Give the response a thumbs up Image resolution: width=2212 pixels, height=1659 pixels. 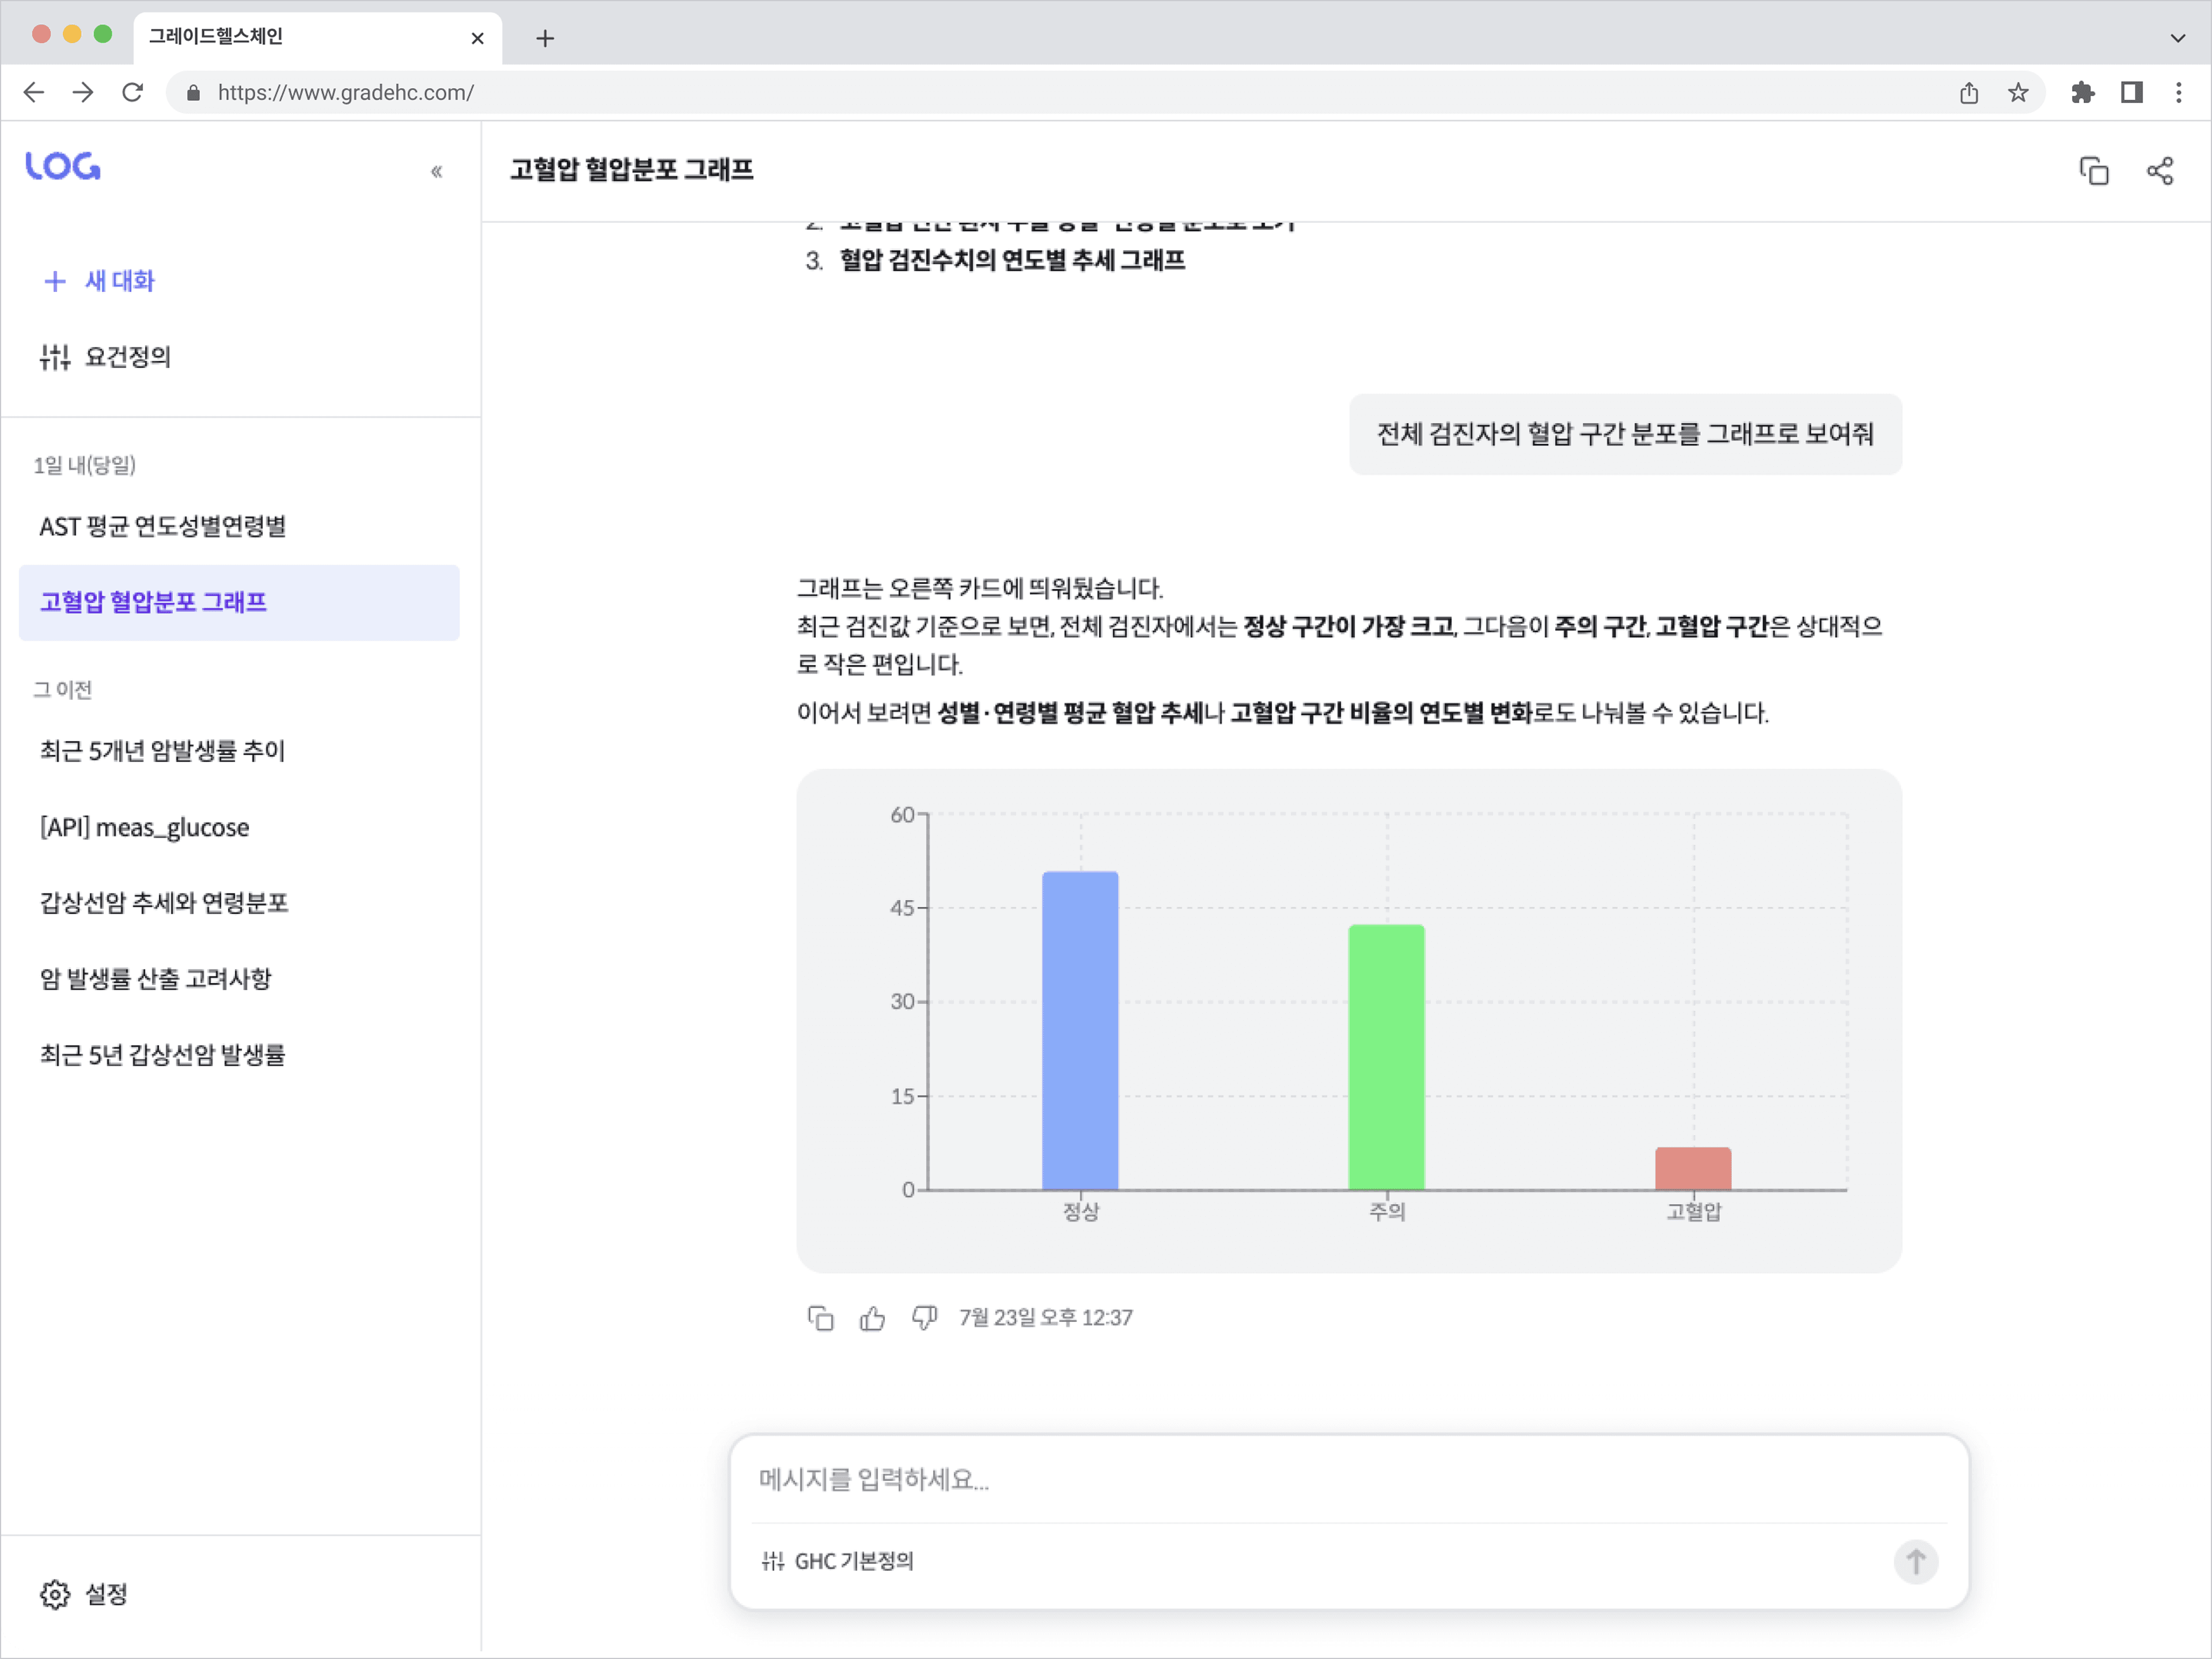[872, 1318]
